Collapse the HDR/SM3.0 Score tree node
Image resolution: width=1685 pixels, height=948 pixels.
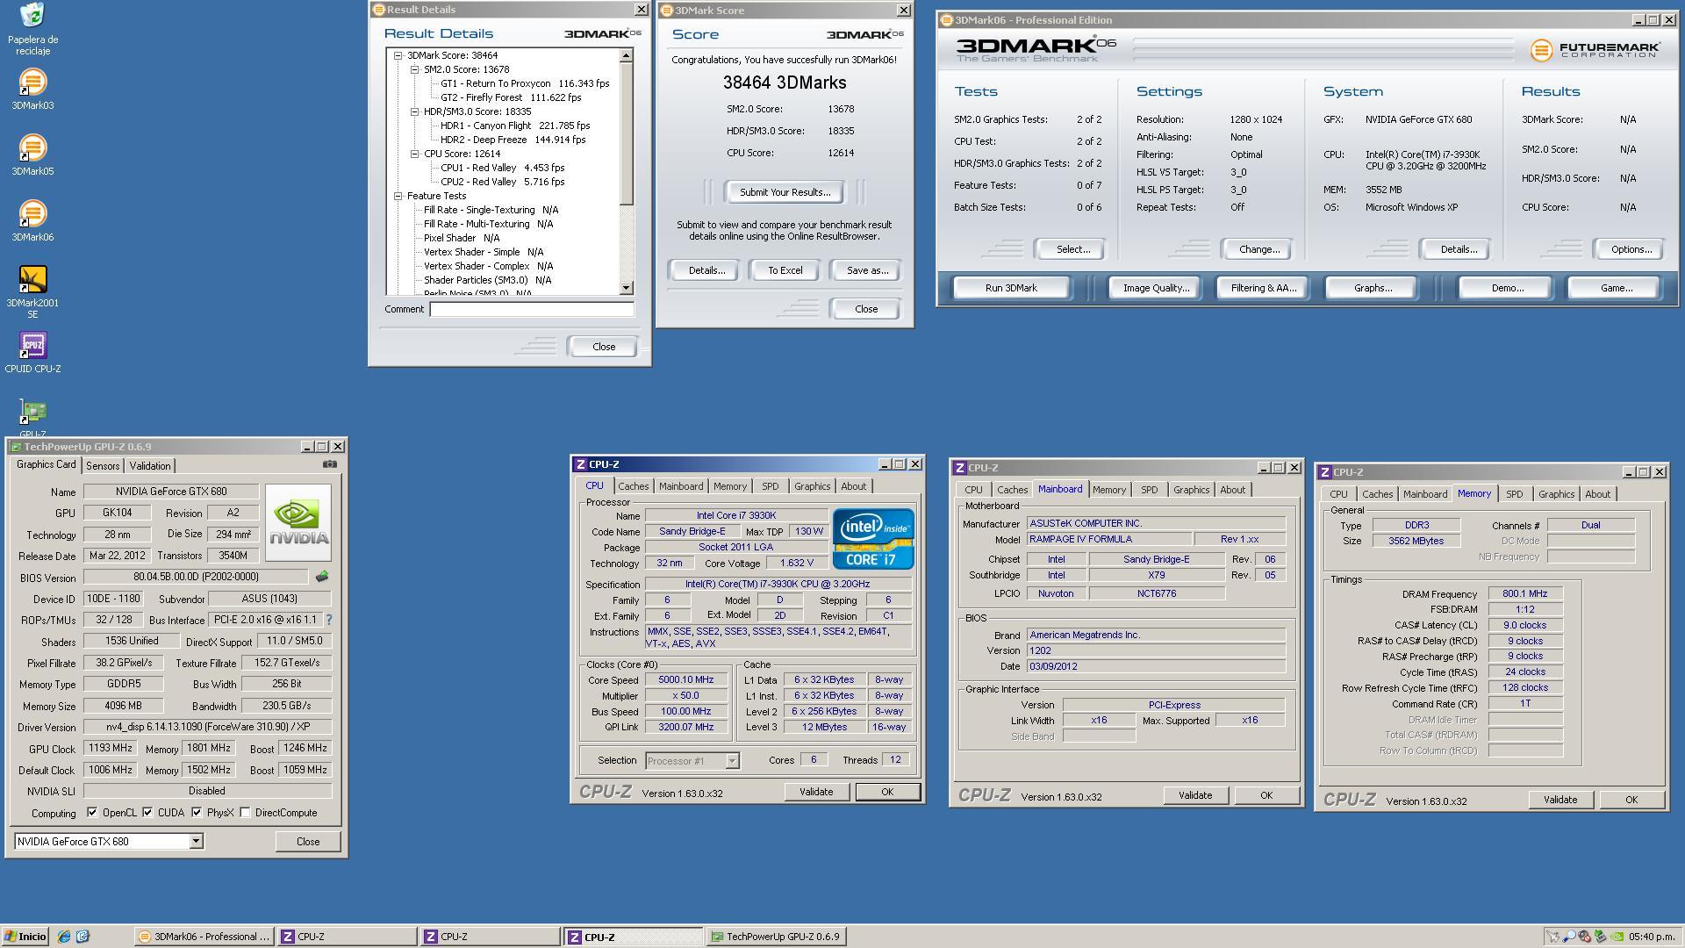[415, 111]
